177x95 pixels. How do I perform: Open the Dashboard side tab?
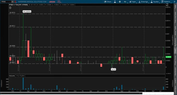(175, 71)
